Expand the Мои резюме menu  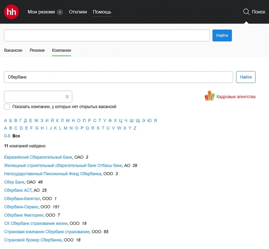tap(41, 12)
